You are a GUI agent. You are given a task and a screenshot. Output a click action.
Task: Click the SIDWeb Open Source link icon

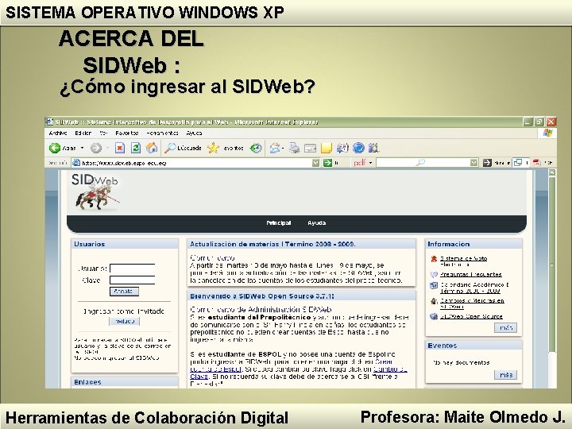434,316
